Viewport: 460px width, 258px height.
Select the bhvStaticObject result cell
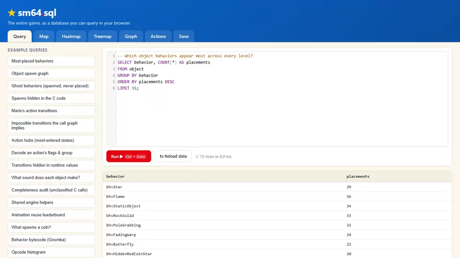coord(123,206)
